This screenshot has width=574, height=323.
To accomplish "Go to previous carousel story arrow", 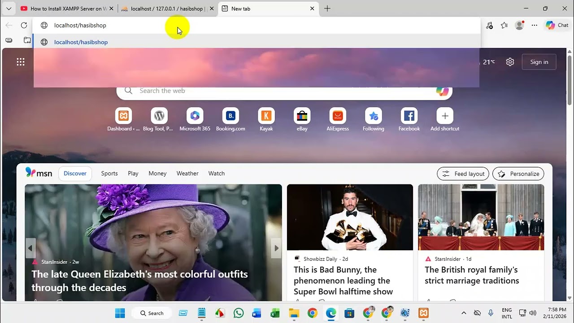I will [30, 248].
